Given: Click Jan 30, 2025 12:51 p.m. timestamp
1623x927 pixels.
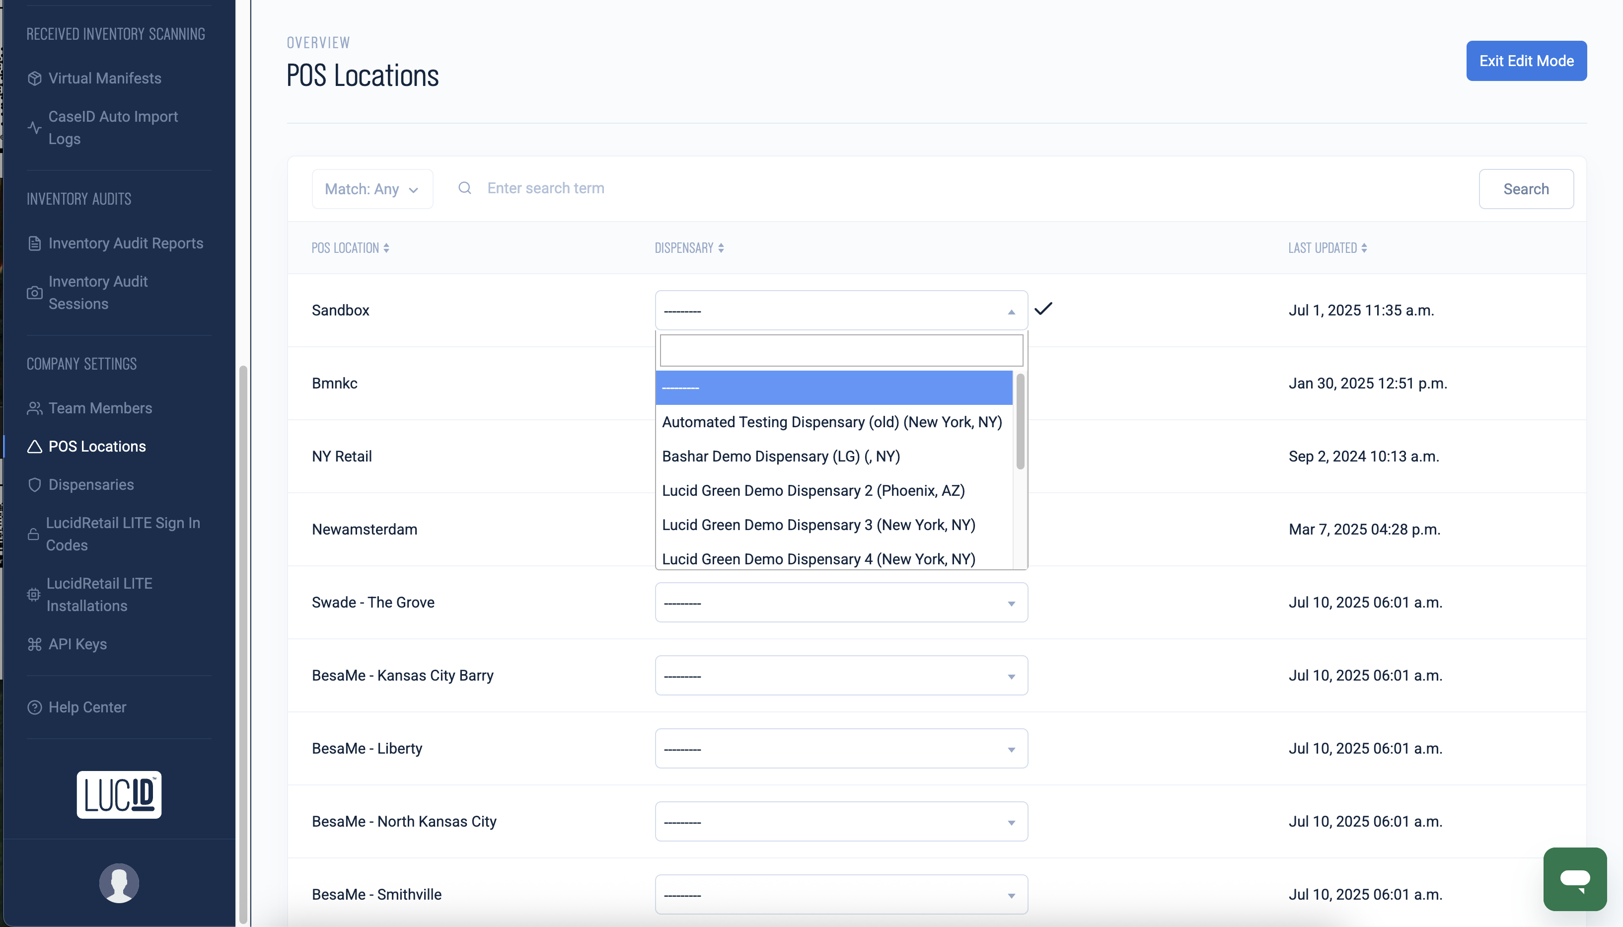Looking at the screenshot, I should [1368, 384].
